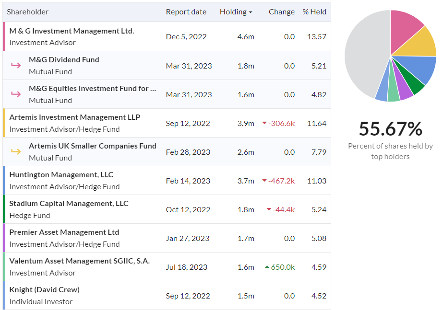Click the % Held column header
This screenshot has height=310, width=443.
point(314,12)
